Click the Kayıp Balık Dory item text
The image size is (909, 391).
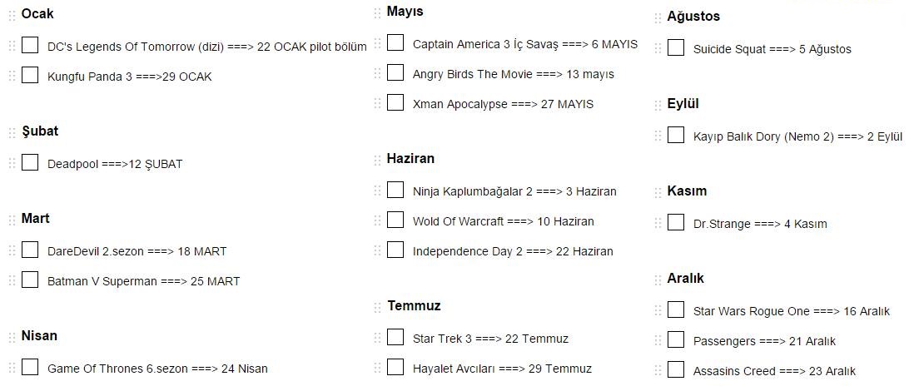point(797,136)
